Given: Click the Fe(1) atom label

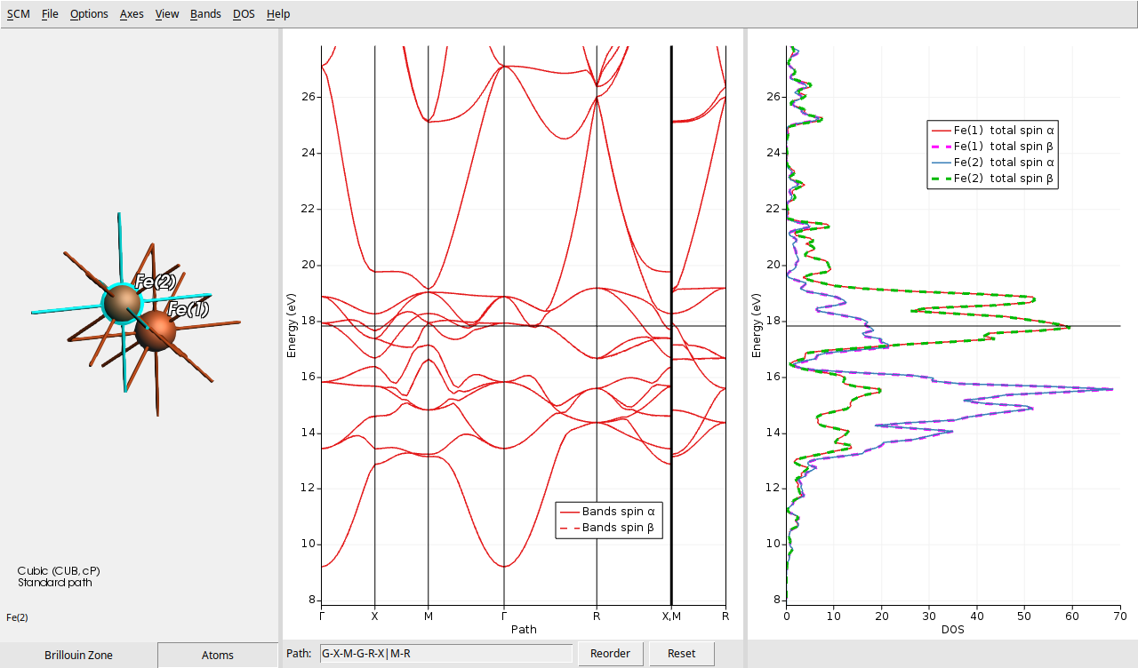Looking at the screenshot, I should [188, 309].
